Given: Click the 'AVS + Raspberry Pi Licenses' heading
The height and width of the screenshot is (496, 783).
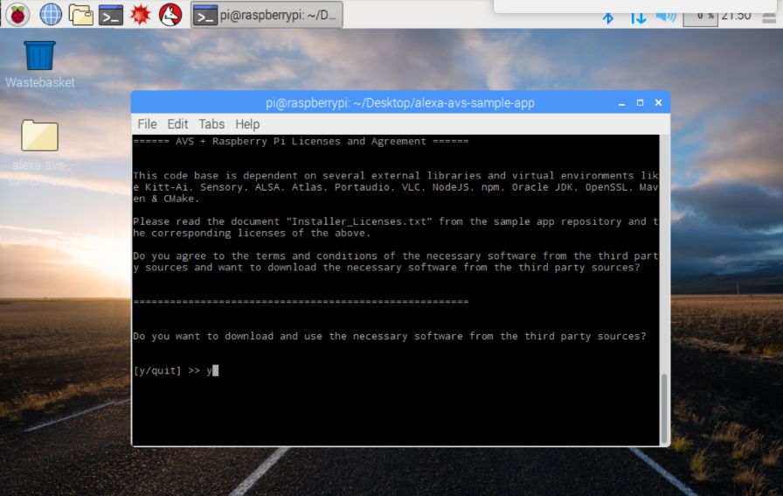Looking at the screenshot, I should [x=301, y=142].
